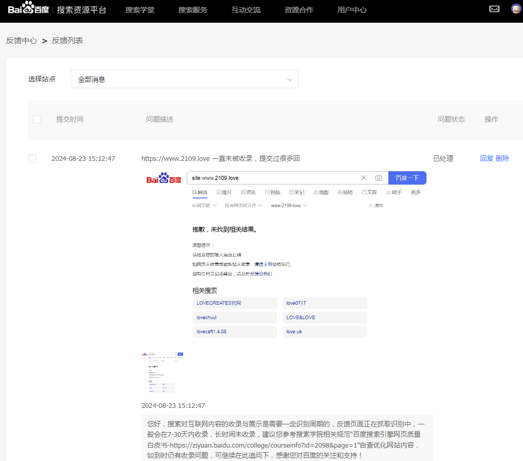Go to 反馈中心 breadcrumb link

(22, 40)
